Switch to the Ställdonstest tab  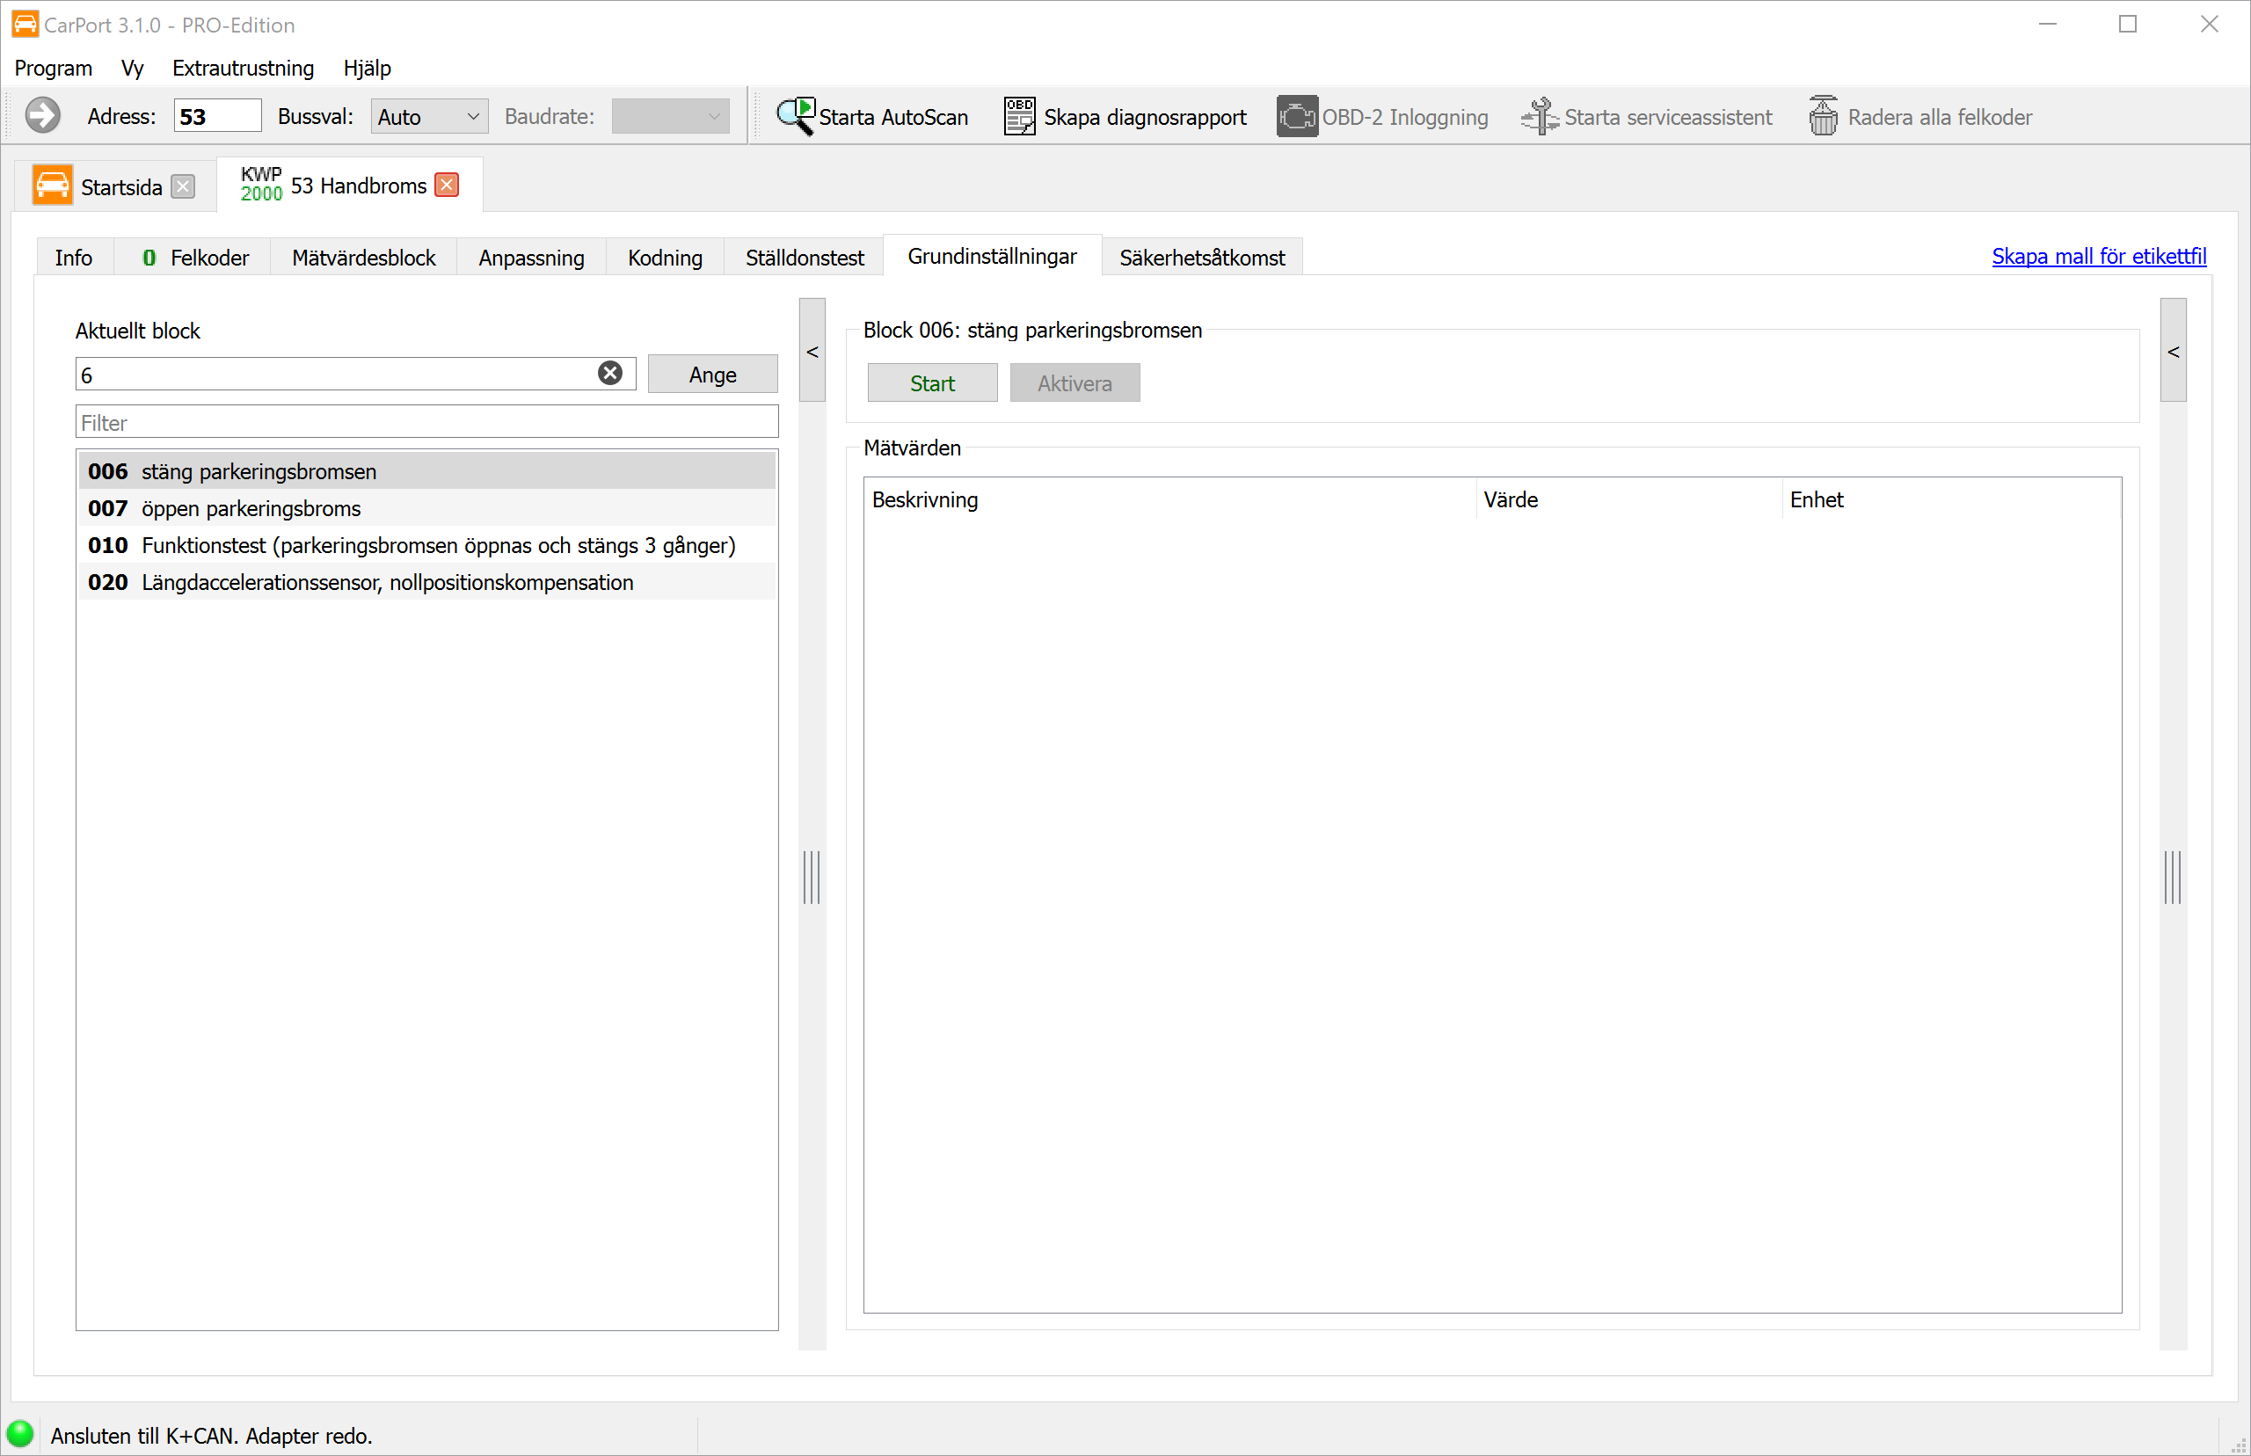(805, 257)
